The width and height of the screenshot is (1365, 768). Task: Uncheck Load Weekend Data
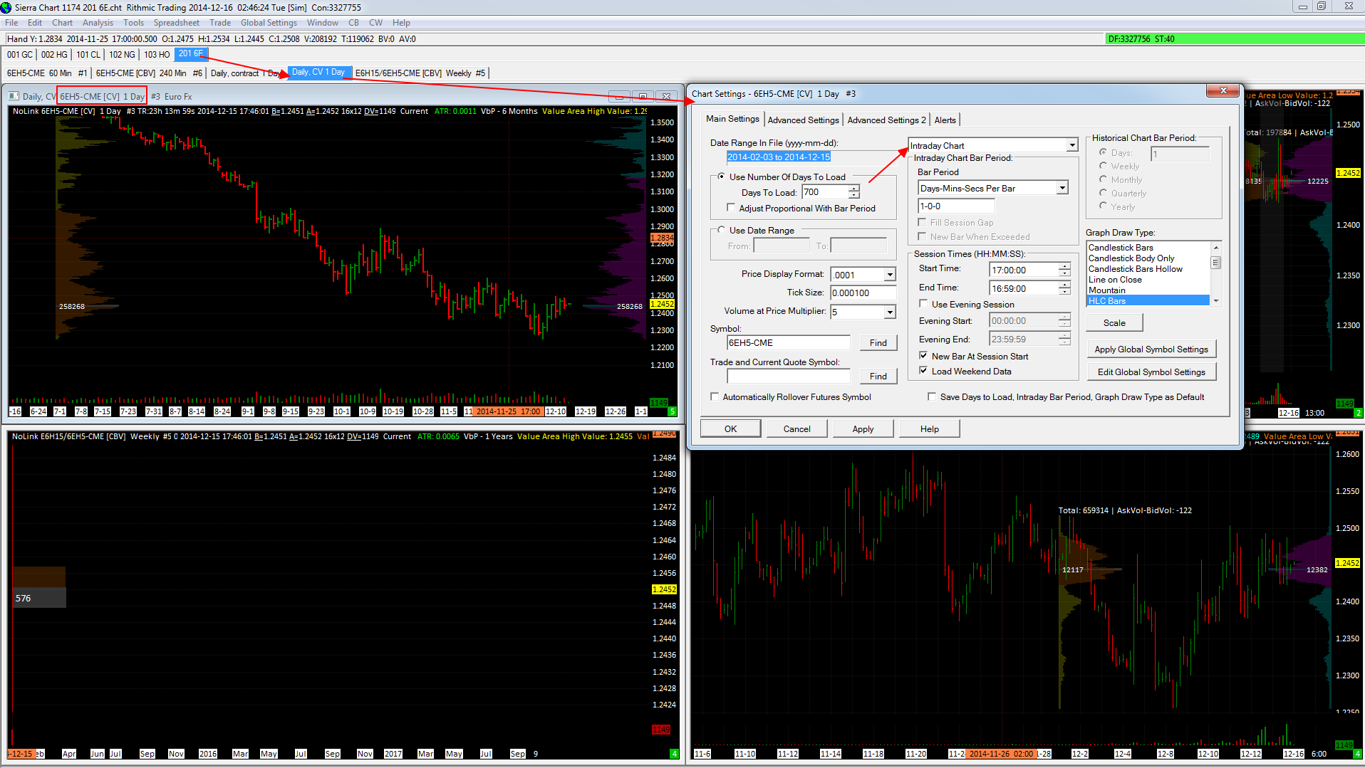click(x=923, y=371)
